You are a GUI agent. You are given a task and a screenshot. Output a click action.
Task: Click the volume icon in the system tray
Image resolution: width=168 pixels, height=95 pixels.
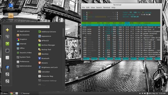[x=145, y=93]
